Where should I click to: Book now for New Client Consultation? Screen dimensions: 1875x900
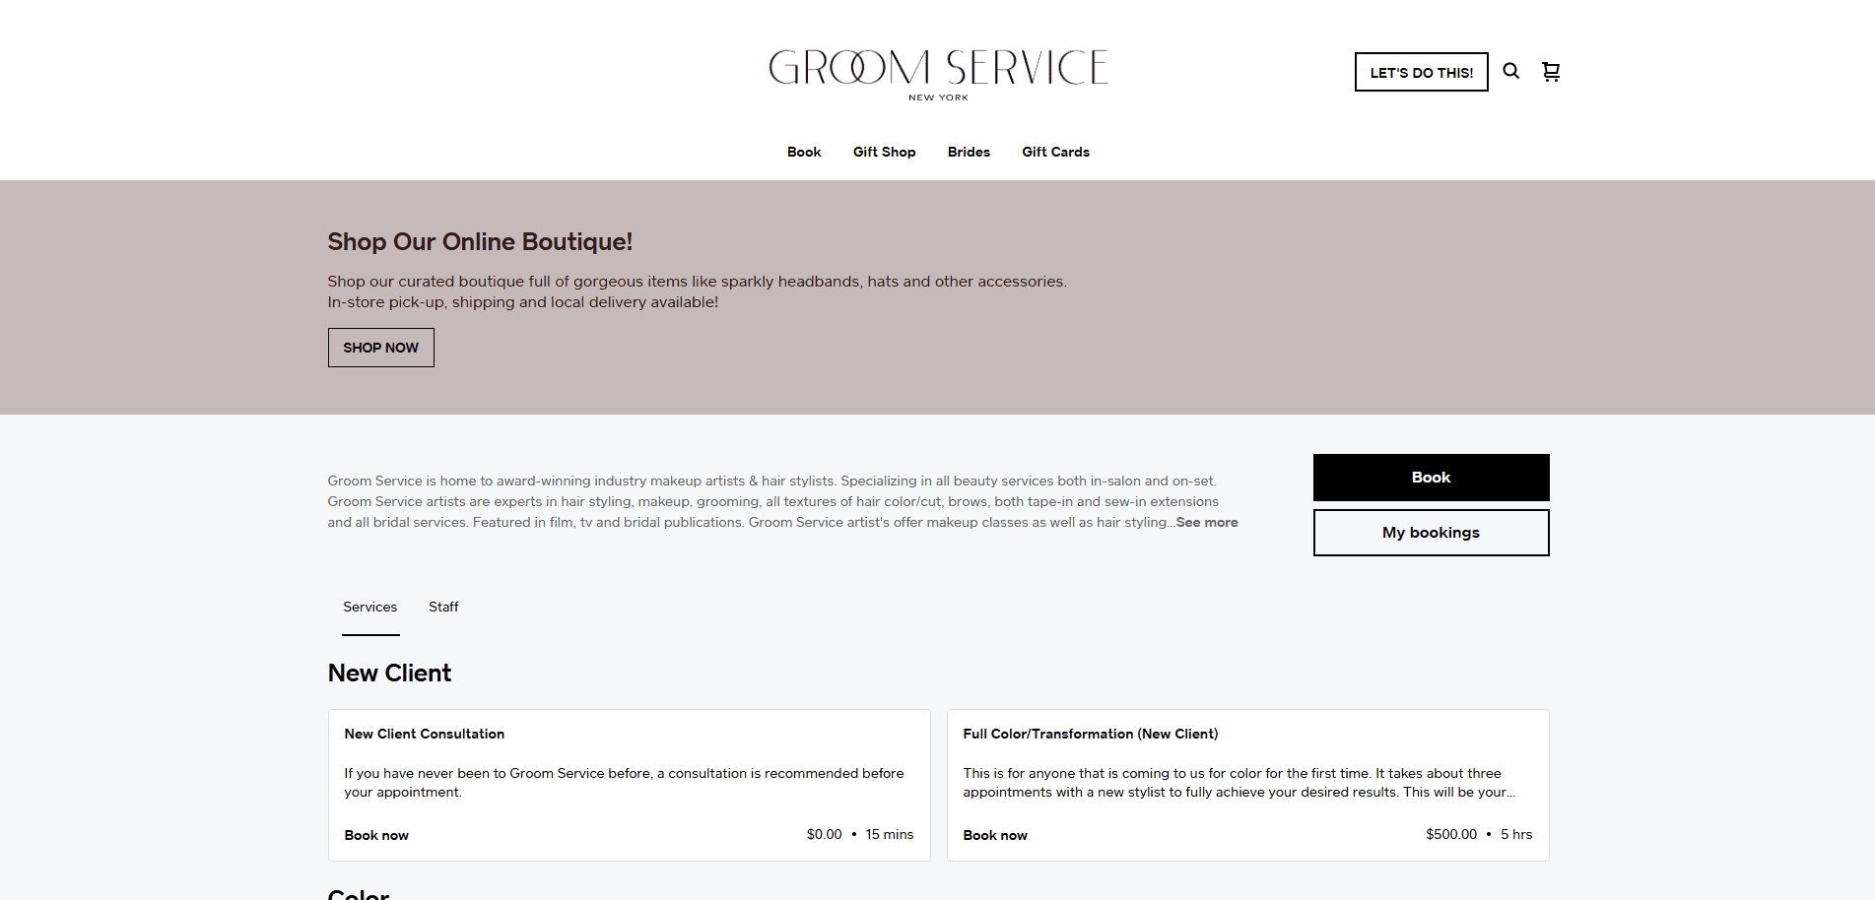(x=375, y=834)
